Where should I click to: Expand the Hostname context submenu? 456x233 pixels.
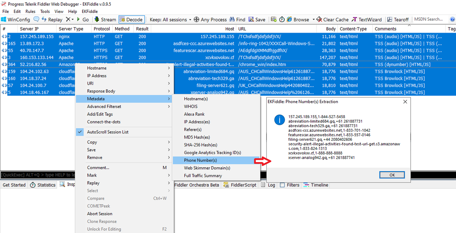(124, 68)
